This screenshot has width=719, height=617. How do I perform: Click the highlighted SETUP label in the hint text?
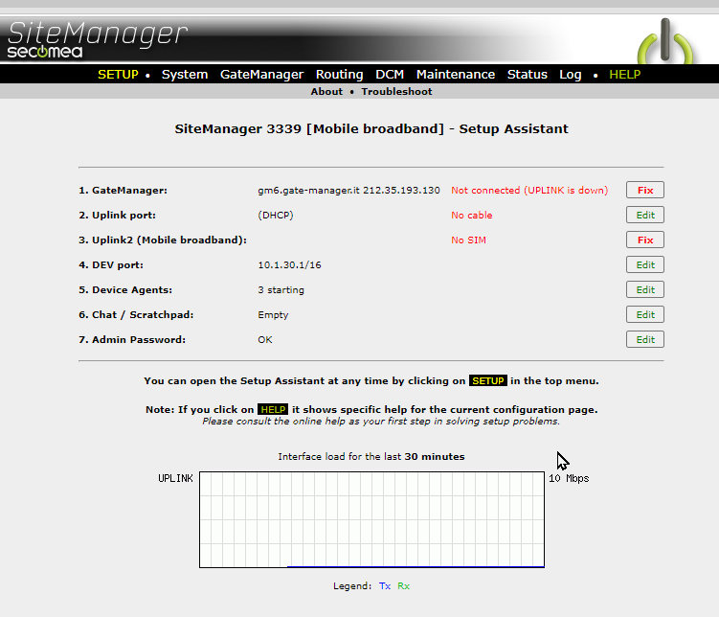point(488,380)
